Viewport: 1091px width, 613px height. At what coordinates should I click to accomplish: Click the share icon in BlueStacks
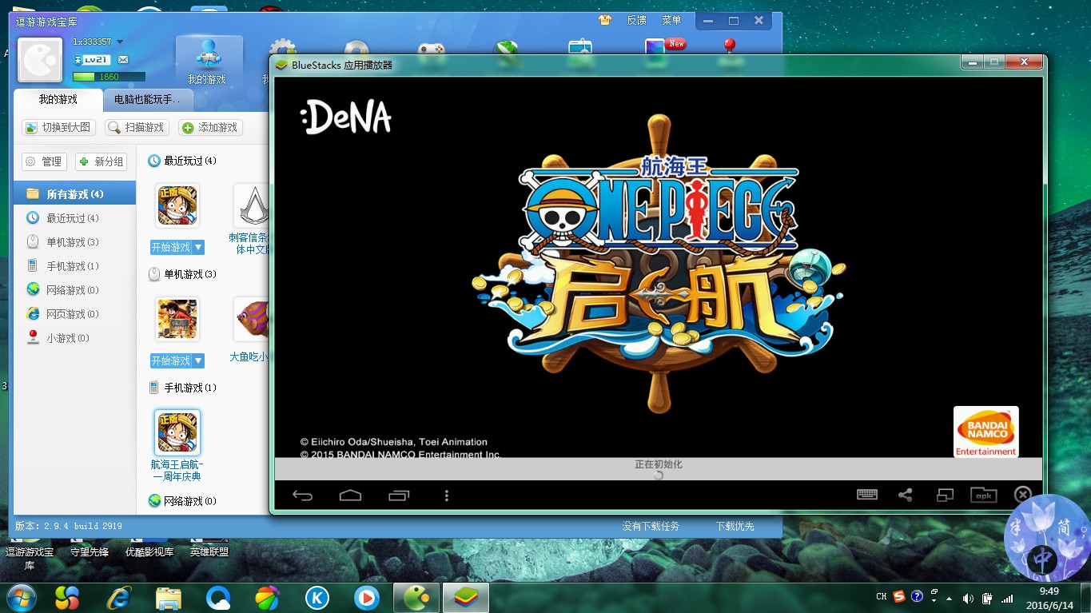pyautogui.click(x=905, y=495)
